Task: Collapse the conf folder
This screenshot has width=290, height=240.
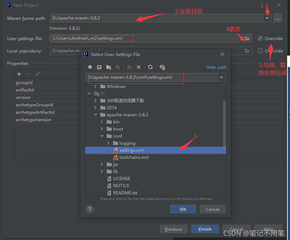Action: point(102,136)
